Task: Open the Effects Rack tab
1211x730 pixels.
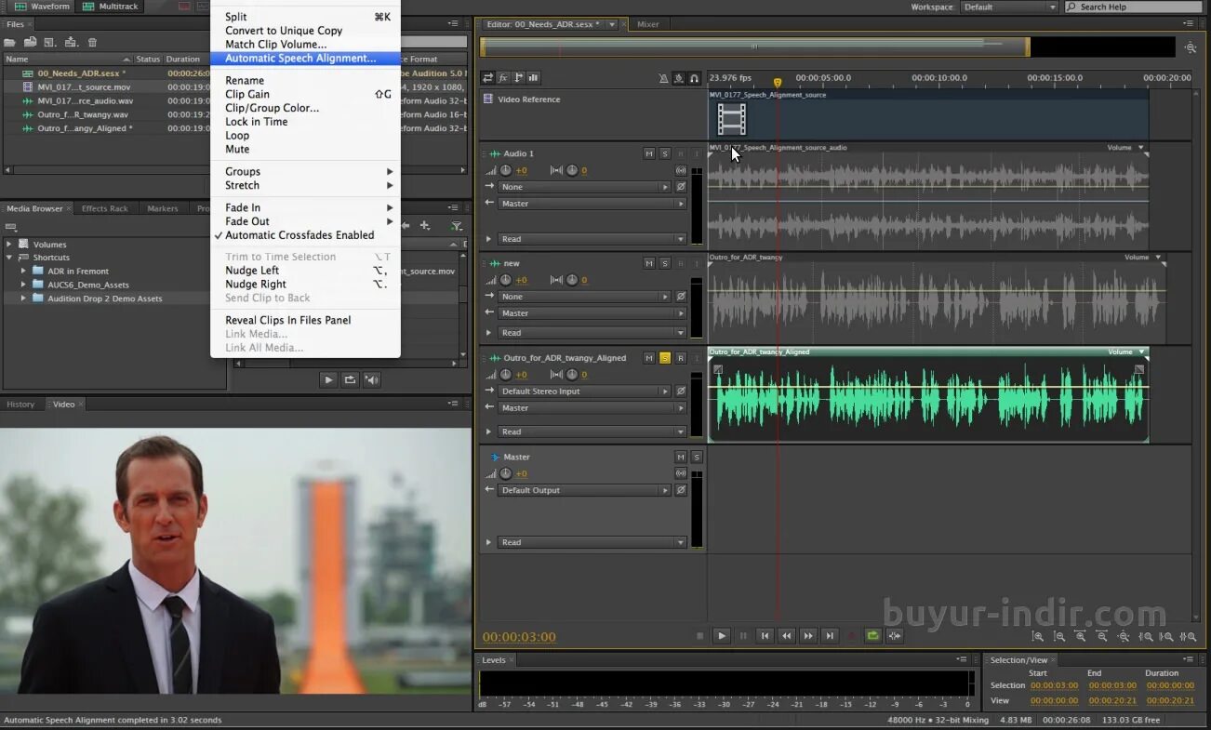Action: coord(105,208)
